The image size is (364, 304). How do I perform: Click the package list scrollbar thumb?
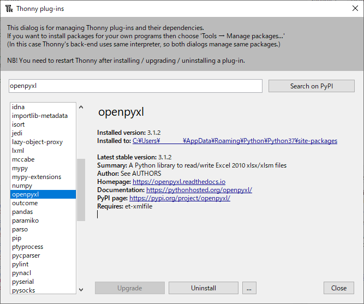(x=81, y=190)
